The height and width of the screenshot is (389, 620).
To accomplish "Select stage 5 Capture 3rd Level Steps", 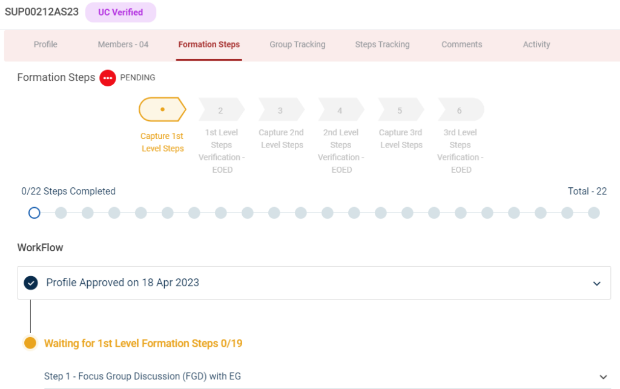I will pos(400,111).
